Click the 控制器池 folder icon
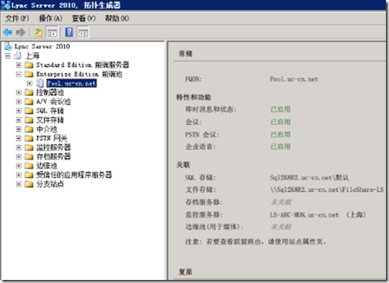This screenshot has height=283, width=389. point(29,93)
